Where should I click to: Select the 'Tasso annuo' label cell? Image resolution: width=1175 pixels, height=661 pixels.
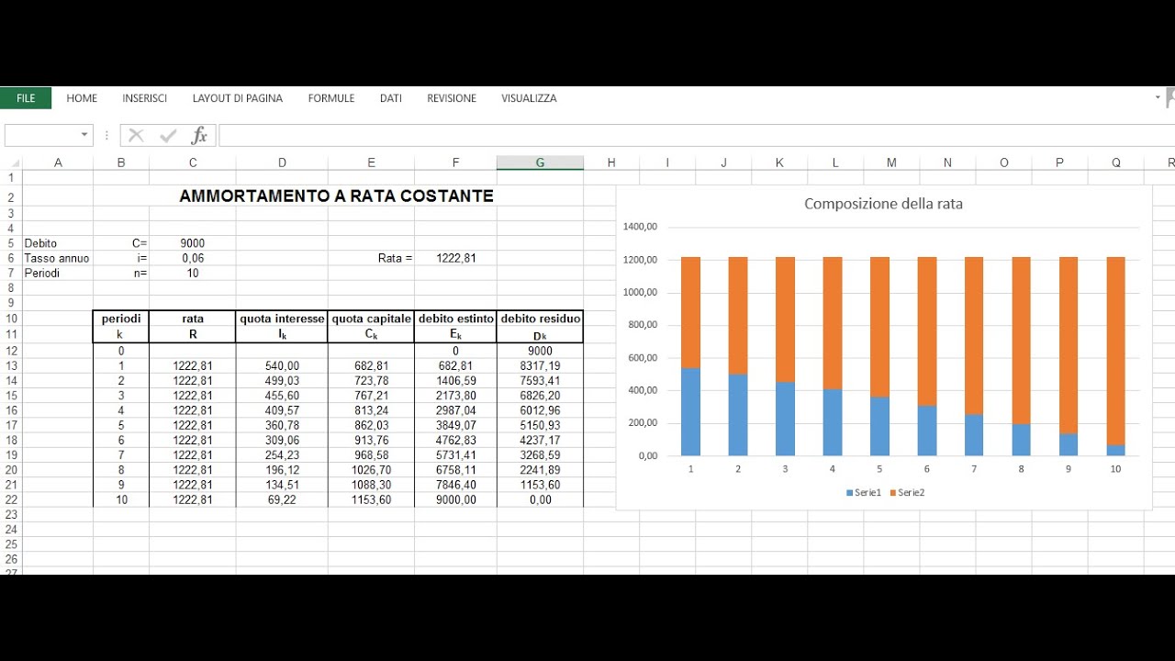58,258
